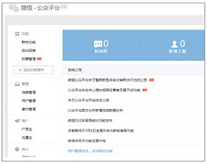Click the WeChat logo in the header
207x164 pixels.
[14, 8]
